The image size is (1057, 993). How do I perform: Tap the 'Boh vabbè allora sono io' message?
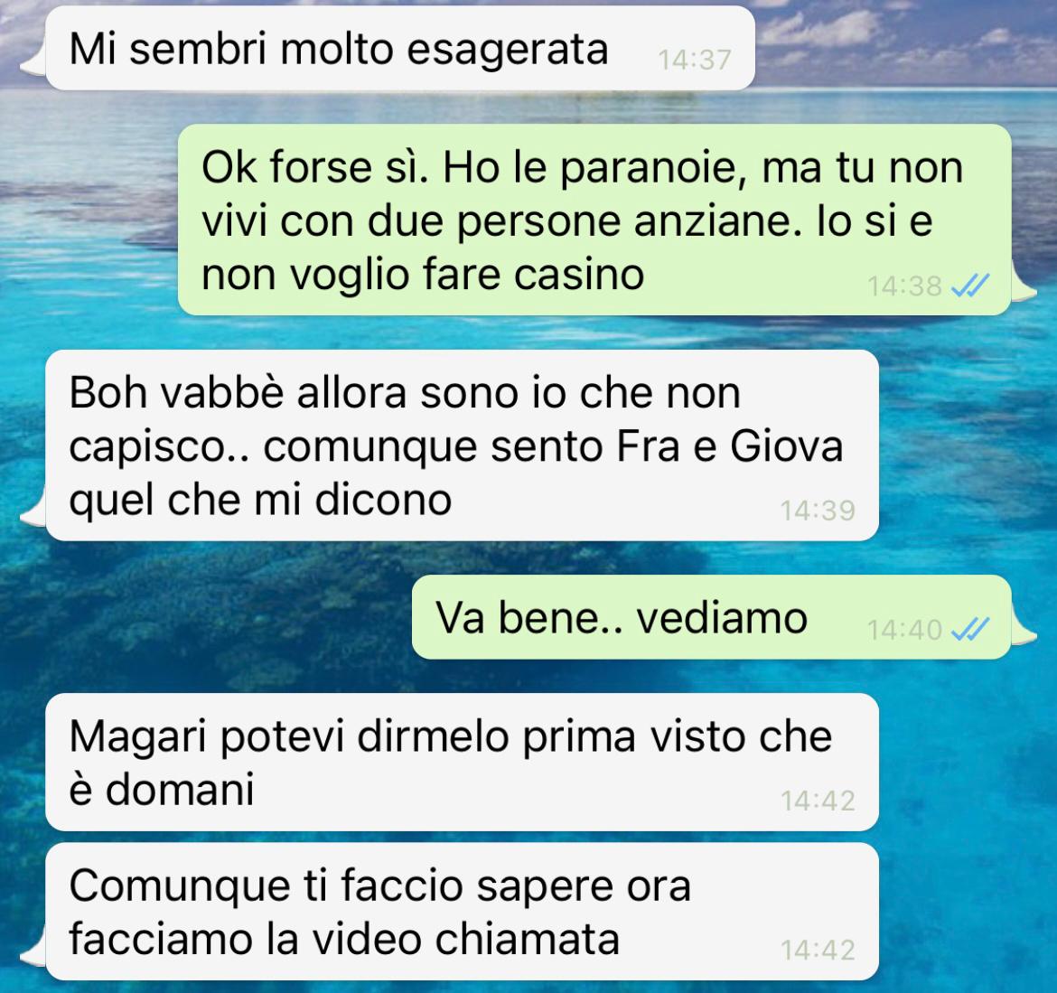click(x=462, y=445)
